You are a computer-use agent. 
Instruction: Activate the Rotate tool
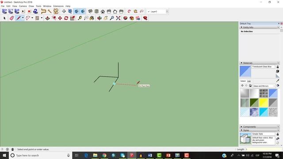coord(66,18)
